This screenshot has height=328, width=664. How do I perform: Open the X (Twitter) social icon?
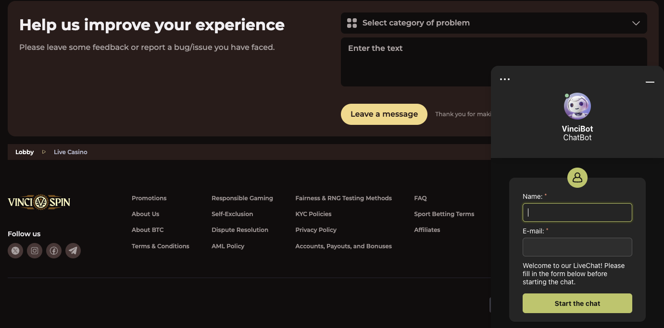click(15, 251)
